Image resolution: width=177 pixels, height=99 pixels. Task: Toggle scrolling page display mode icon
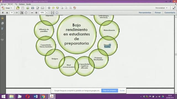[x=53, y=13]
